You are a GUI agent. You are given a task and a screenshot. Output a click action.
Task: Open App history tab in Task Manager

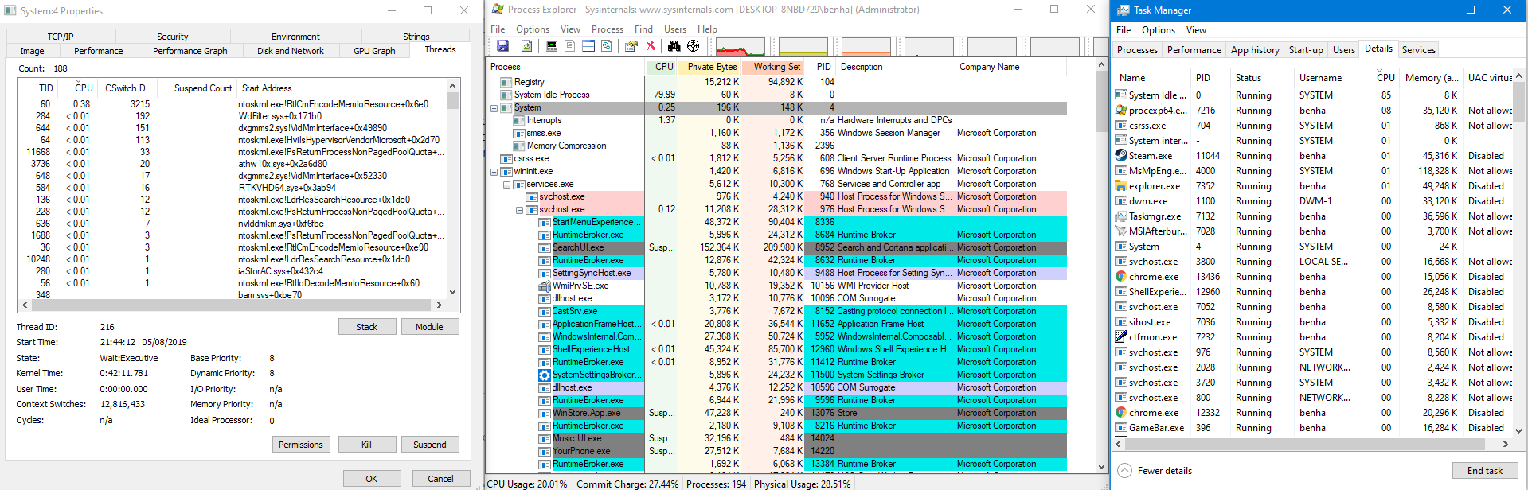pos(1255,49)
